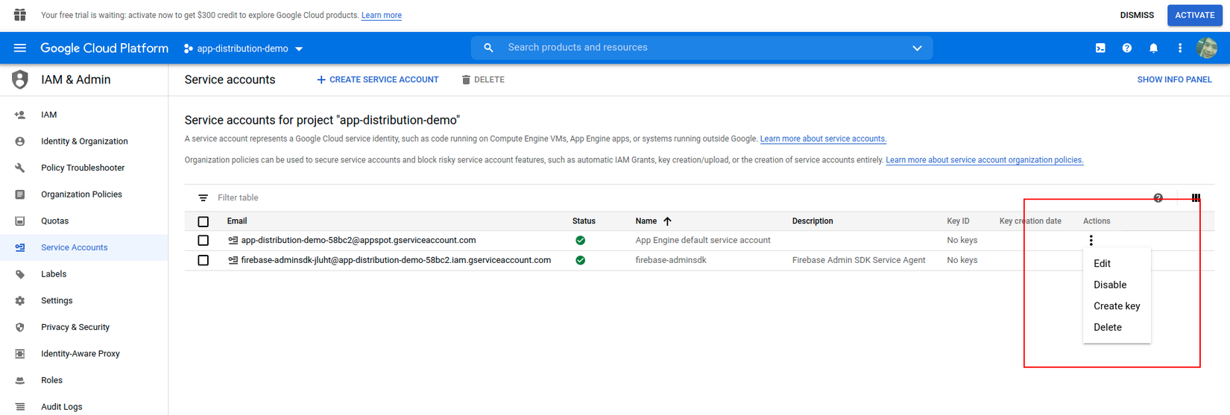Select all service accounts checkbox

204,221
